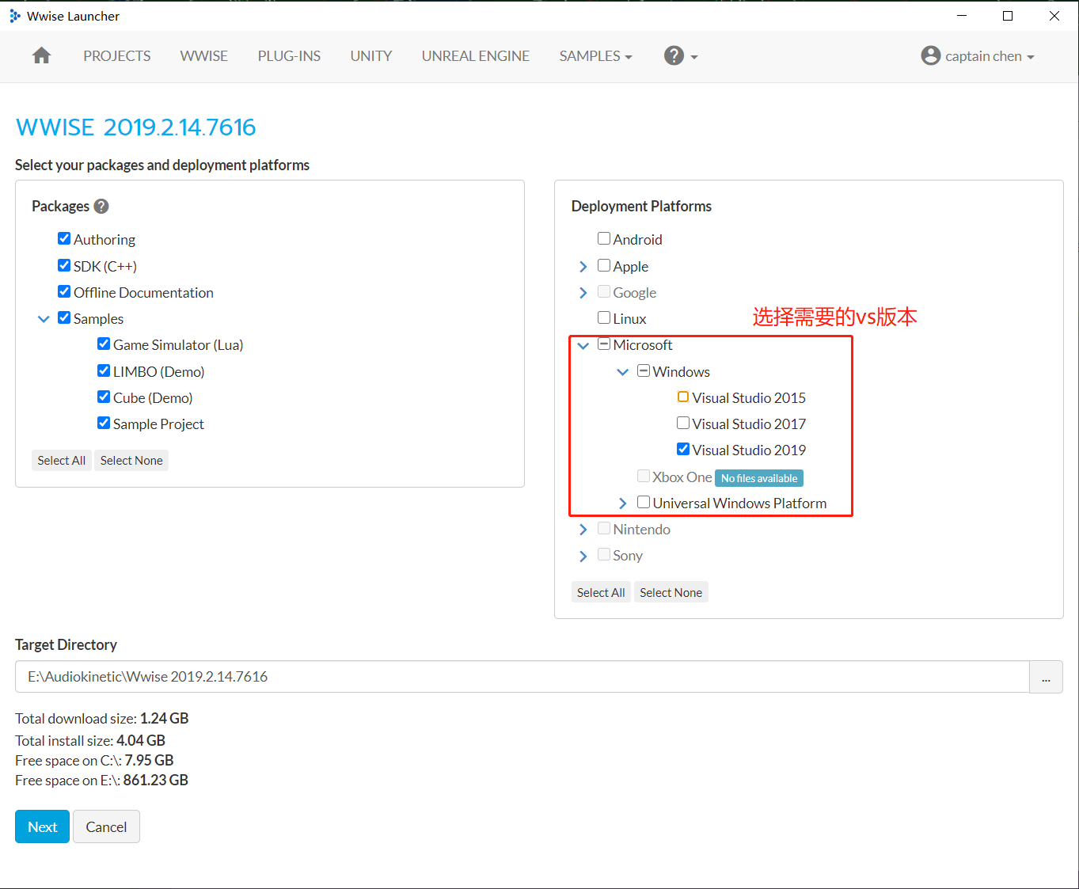
Task: Toggle the Windows checkbox
Action: coord(644,370)
